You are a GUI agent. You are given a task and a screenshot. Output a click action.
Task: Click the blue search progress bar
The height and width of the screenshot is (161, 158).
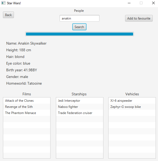79,34
